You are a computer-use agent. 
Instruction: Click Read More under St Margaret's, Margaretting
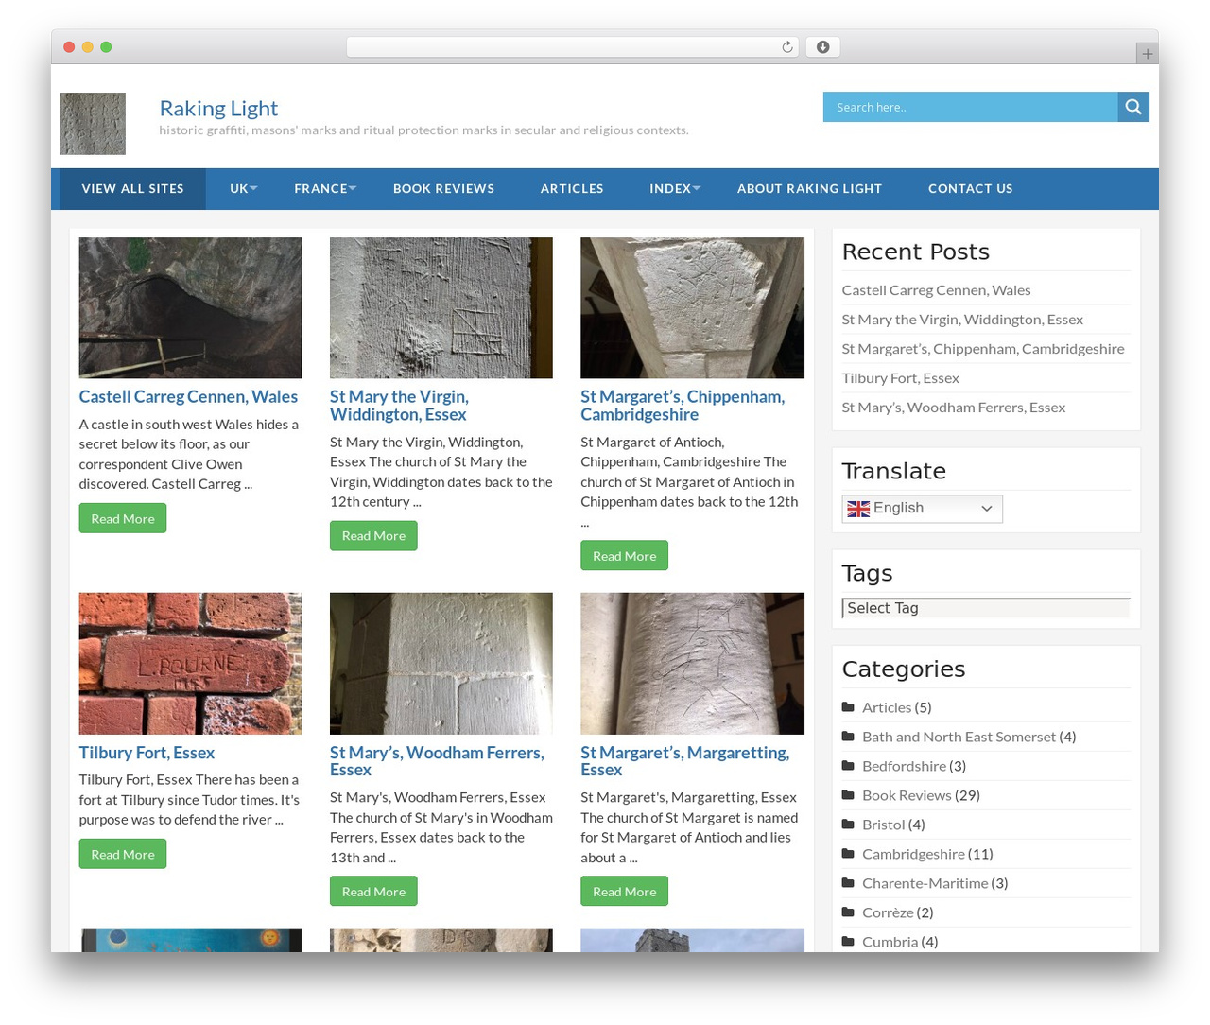click(624, 891)
